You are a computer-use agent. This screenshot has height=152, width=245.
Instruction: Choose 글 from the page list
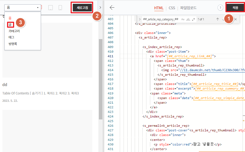click(10, 25)
